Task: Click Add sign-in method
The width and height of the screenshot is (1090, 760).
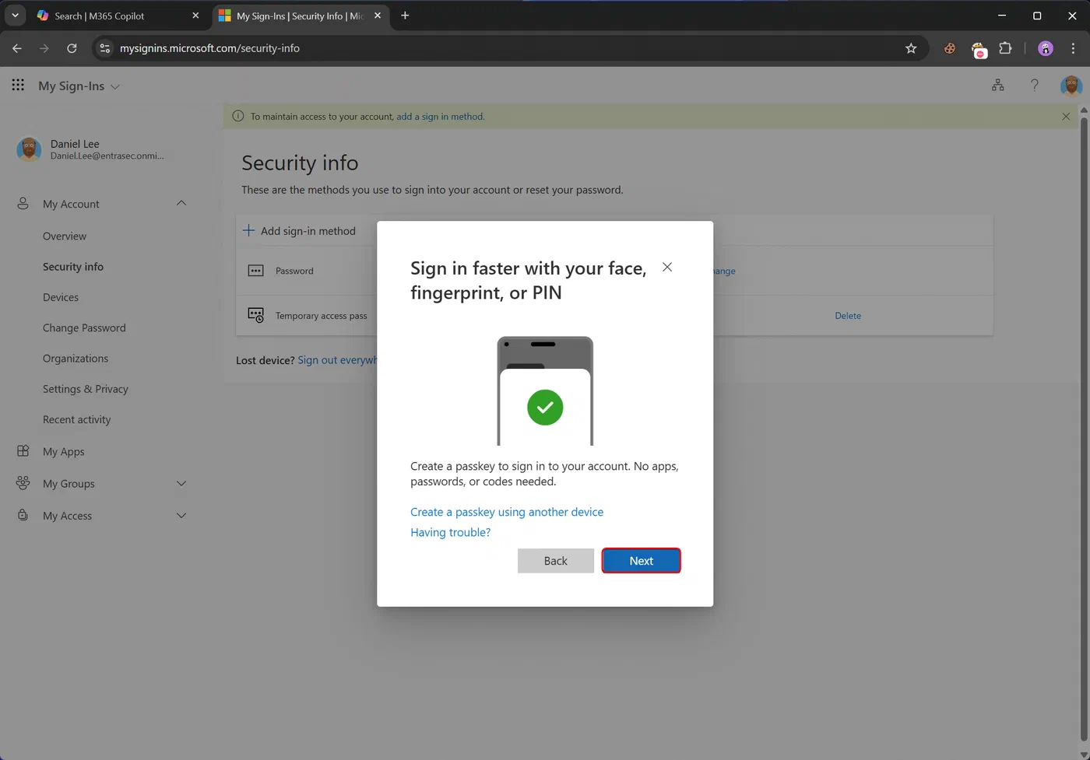Action: pos(299,231)
